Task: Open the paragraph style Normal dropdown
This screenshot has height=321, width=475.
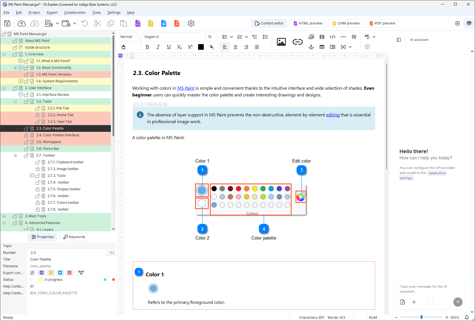Action: coord(129,37)
